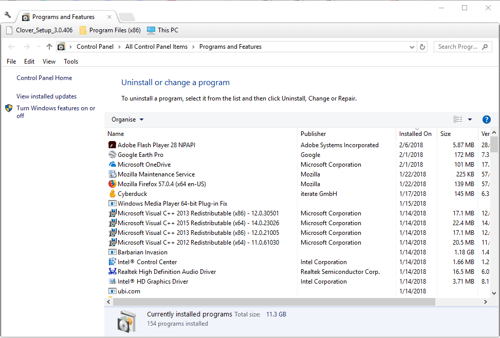Click the Google Earth Pro icon
This screenshot has width=500, height=338.
click(113, 155)
